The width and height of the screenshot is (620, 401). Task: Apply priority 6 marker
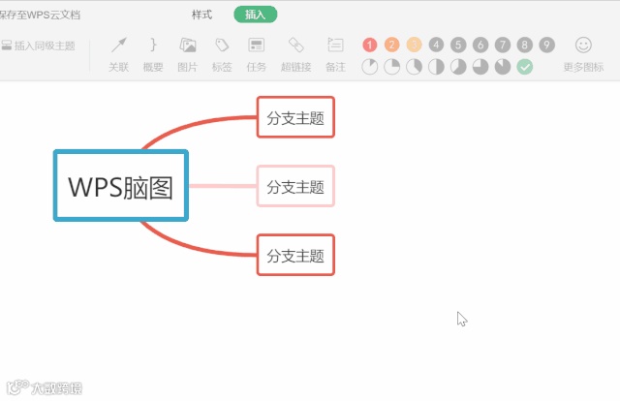pyautogui.click(x=480, y=45)
